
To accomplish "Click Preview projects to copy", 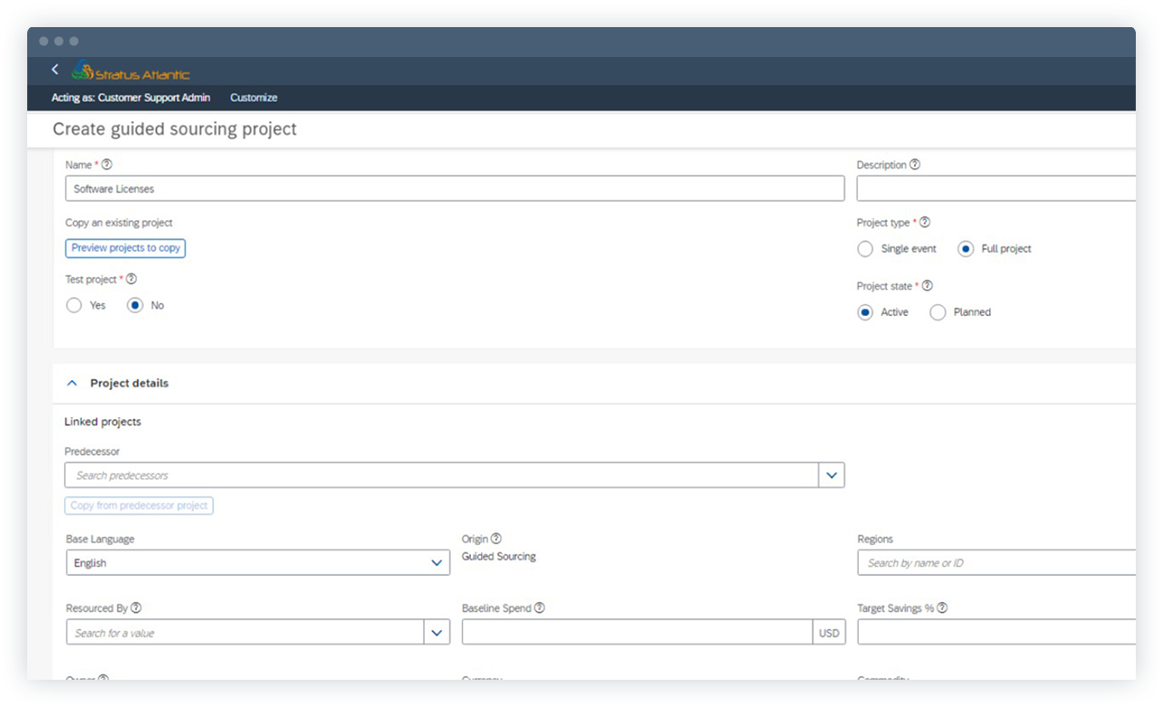I will (125, 247).
